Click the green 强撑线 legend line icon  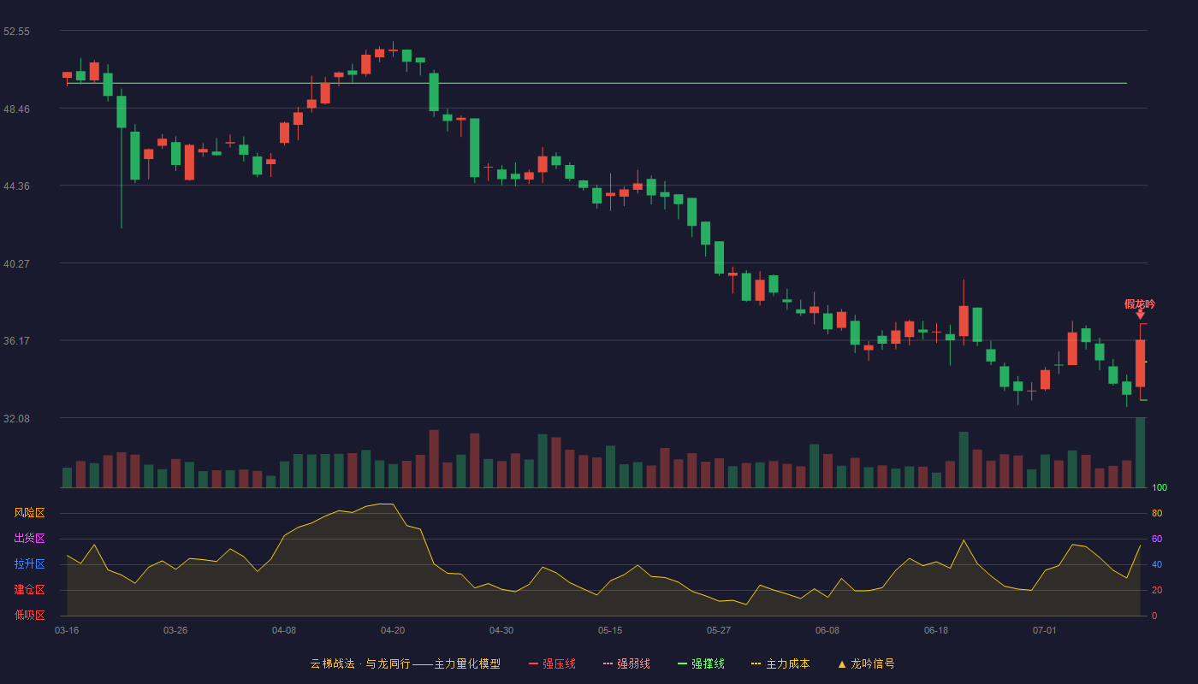coord(682,664)
